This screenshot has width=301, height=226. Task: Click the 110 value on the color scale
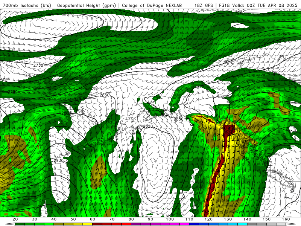coord(189,219)
